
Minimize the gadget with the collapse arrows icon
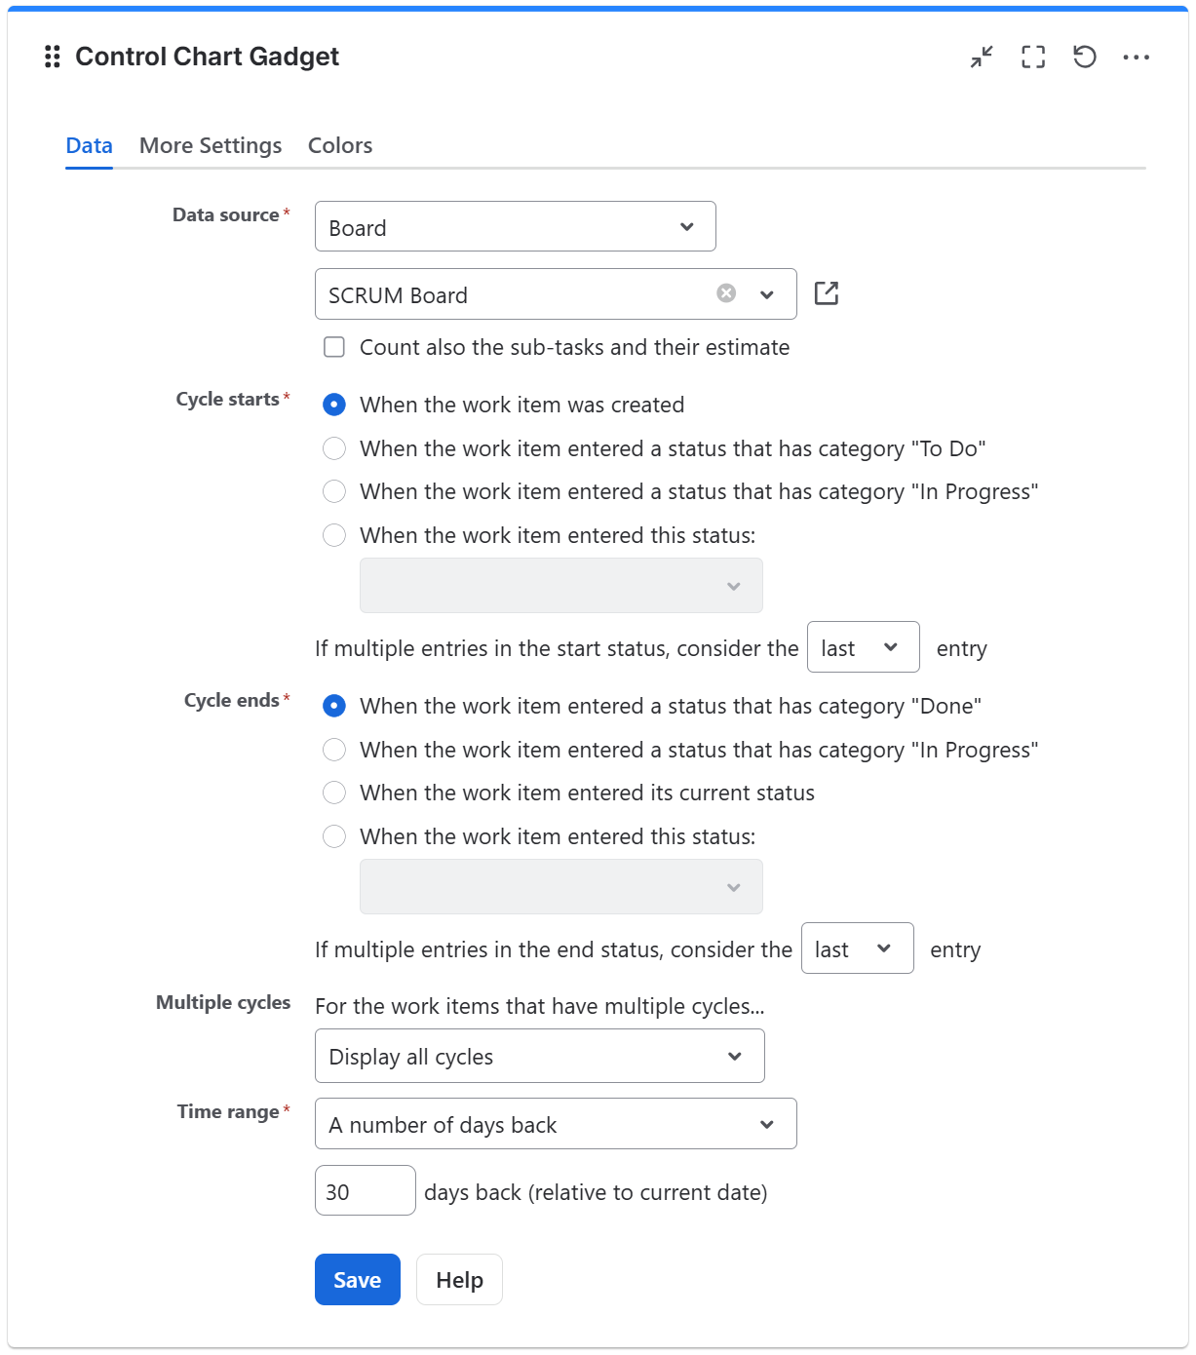pos(982,57)
